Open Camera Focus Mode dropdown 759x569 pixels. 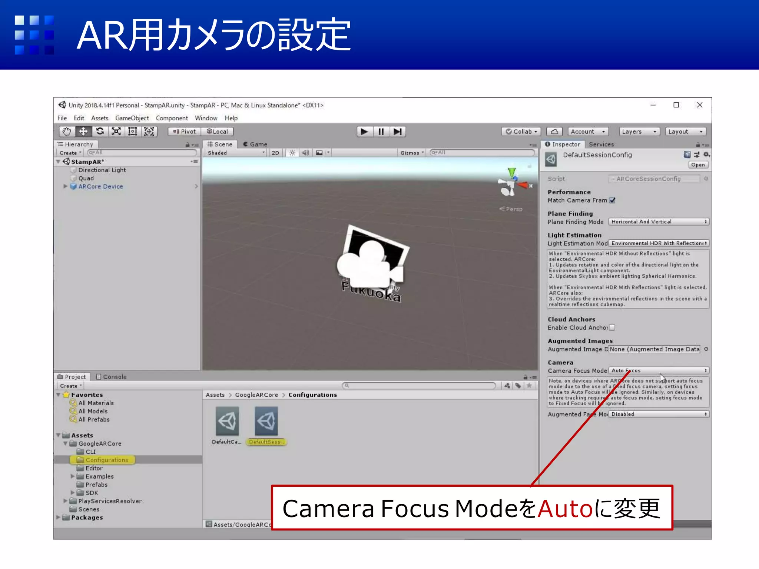click(659, 370)
